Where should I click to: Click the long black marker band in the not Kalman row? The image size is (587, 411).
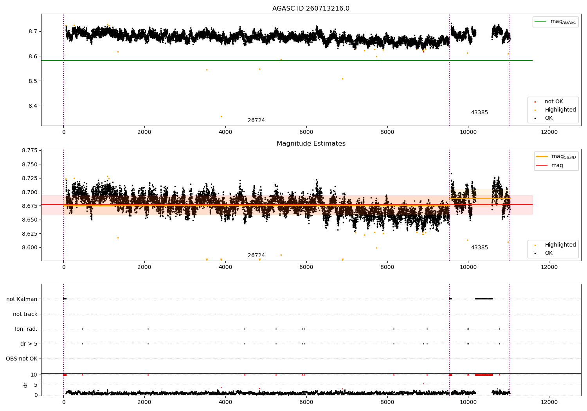[484, 299]
